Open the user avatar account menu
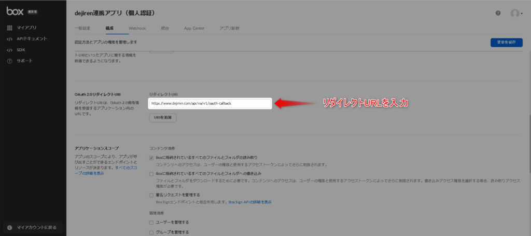Screen dimensions: 531x236 516,13
